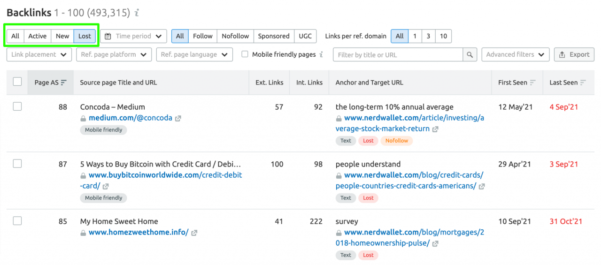This screenshot has width=601, height=265.
Task: Enable the Mobile friendly pages checkbox
Action: click(245, 54)
